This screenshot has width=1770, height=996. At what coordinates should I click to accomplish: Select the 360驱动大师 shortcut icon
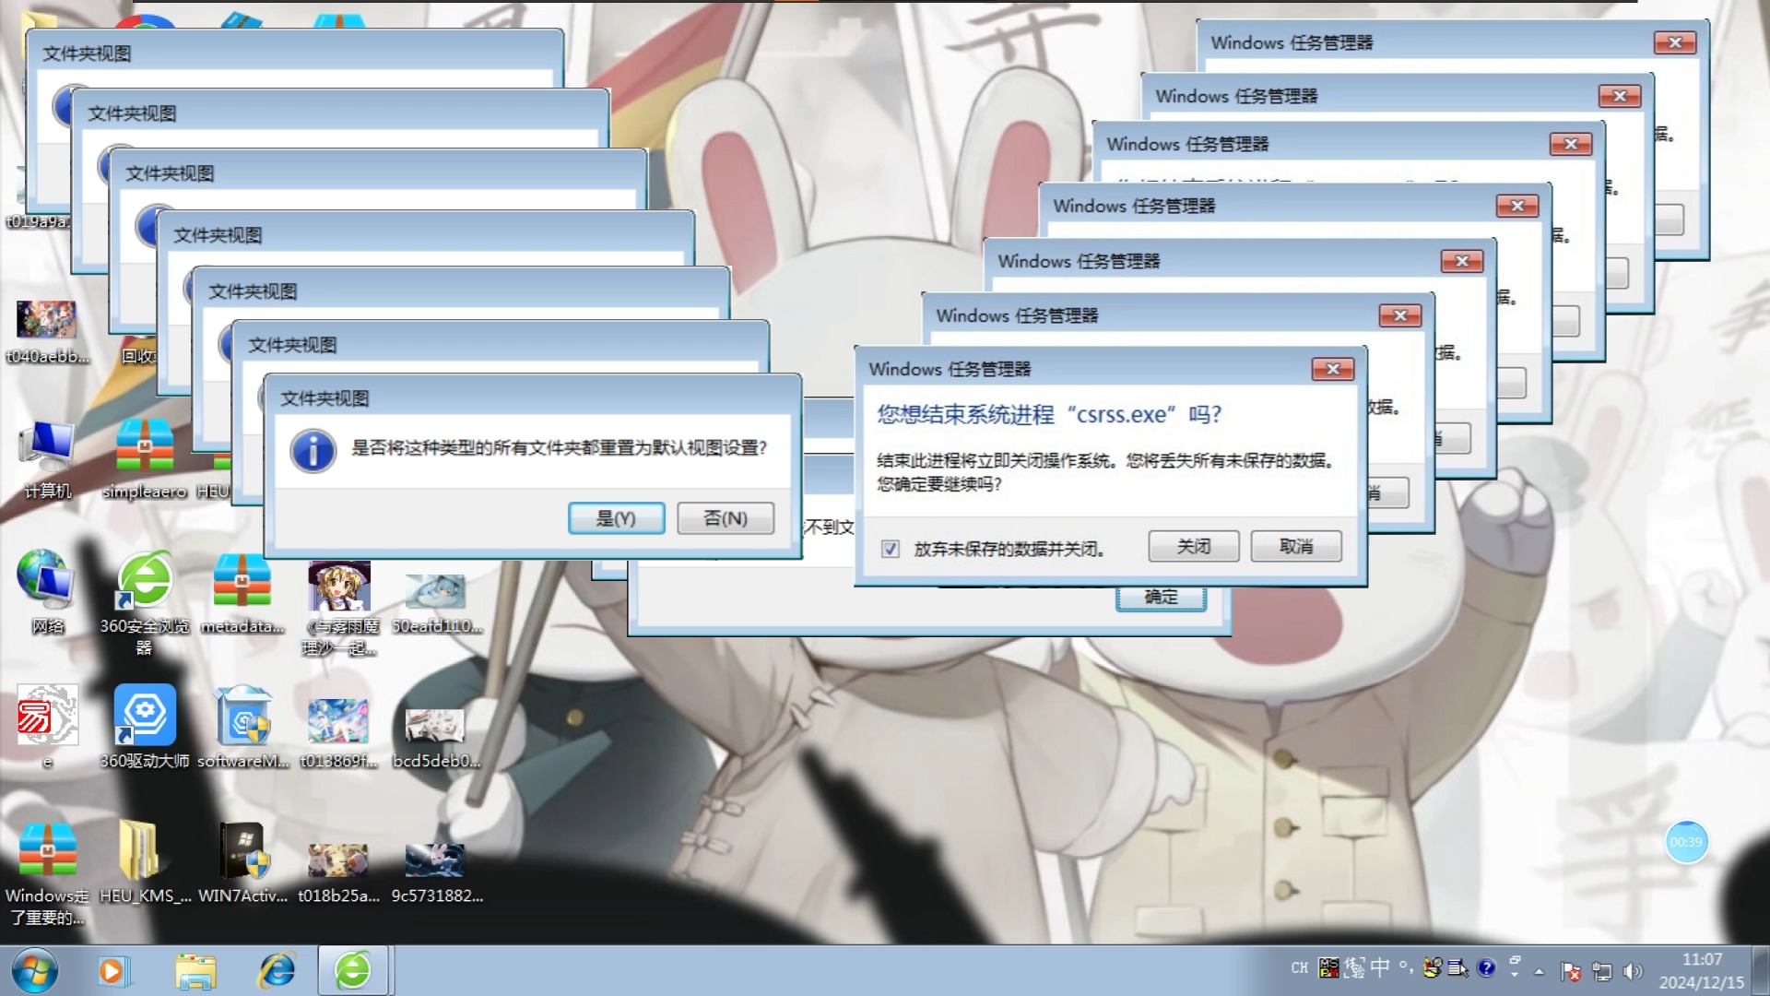click(145, 727)
